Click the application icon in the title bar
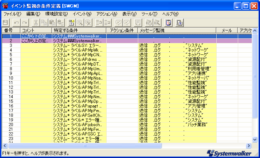 click(5, 6)
